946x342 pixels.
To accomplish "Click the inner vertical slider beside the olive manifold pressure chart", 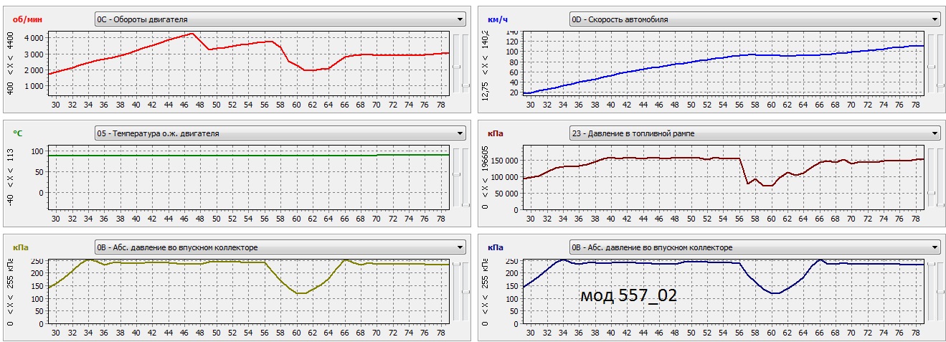I will pyautogui.click(x=456, y=291).
